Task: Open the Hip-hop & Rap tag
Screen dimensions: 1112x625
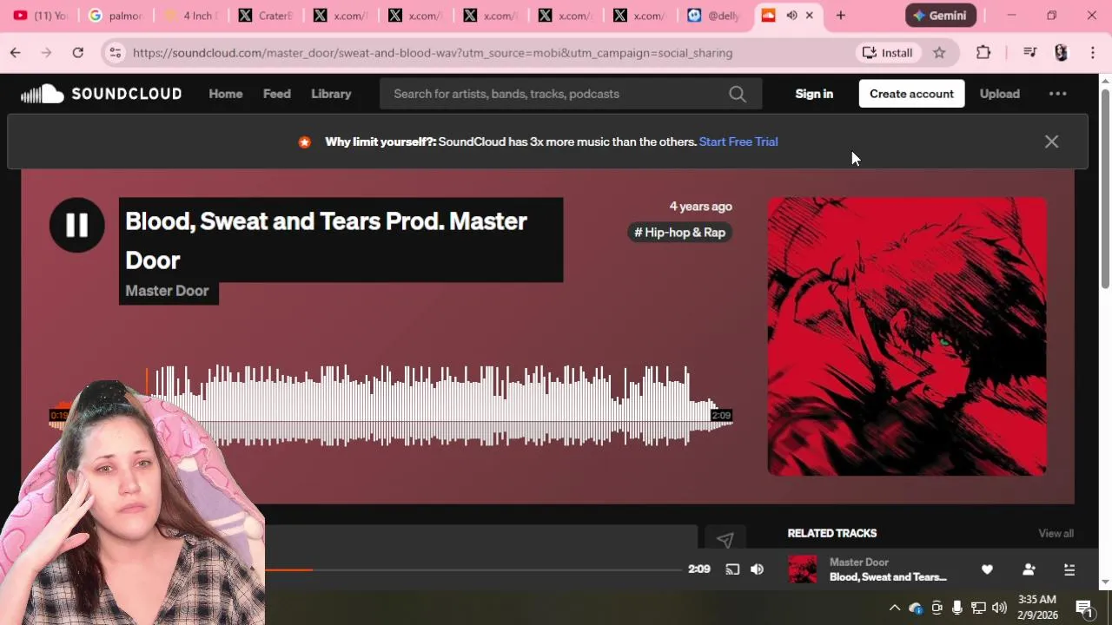Action: (680, 232)
